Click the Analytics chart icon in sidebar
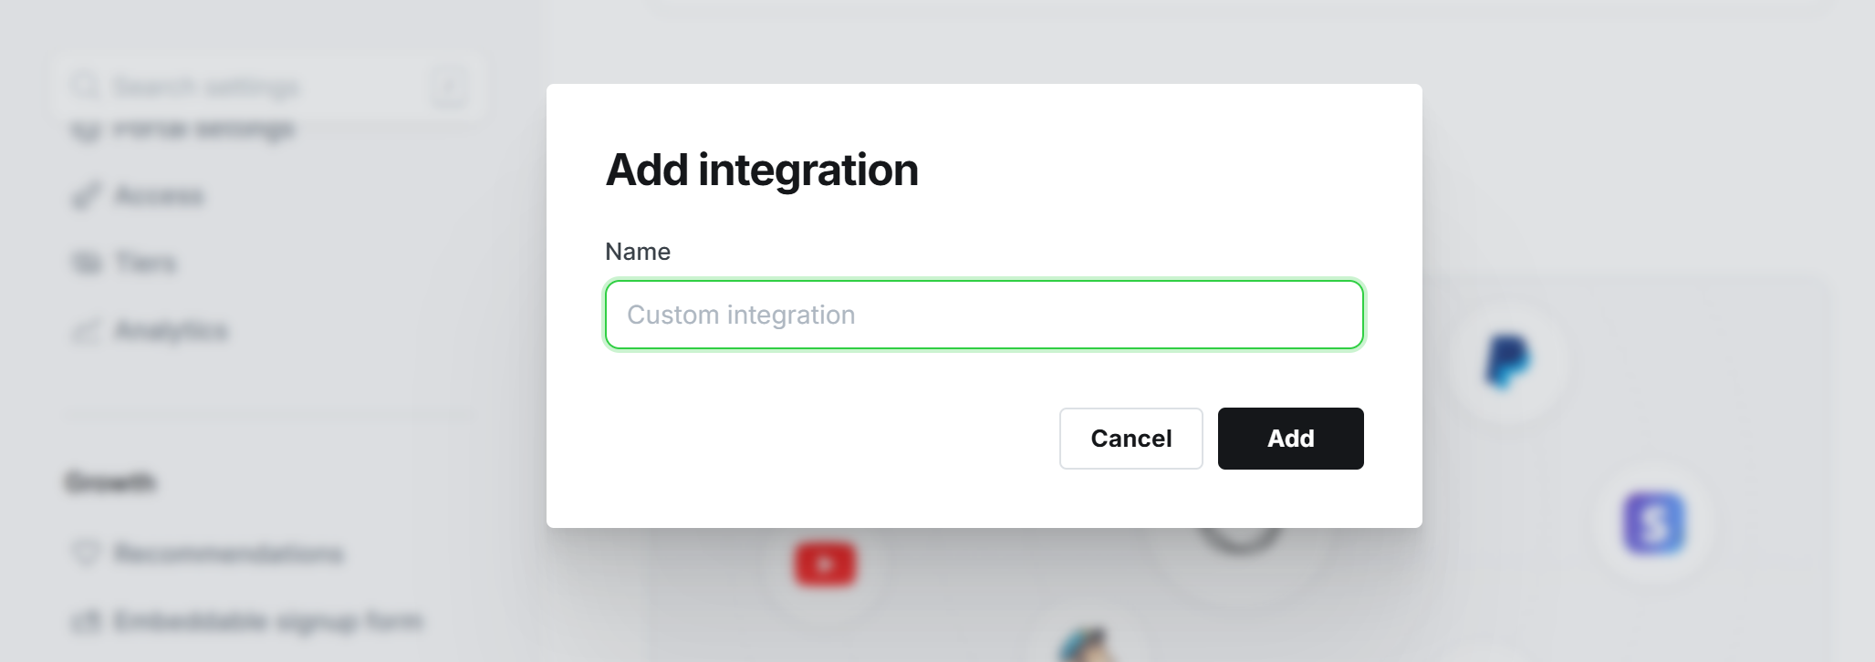The height and width of the screenshot is (662, 1875). [85, 331]
